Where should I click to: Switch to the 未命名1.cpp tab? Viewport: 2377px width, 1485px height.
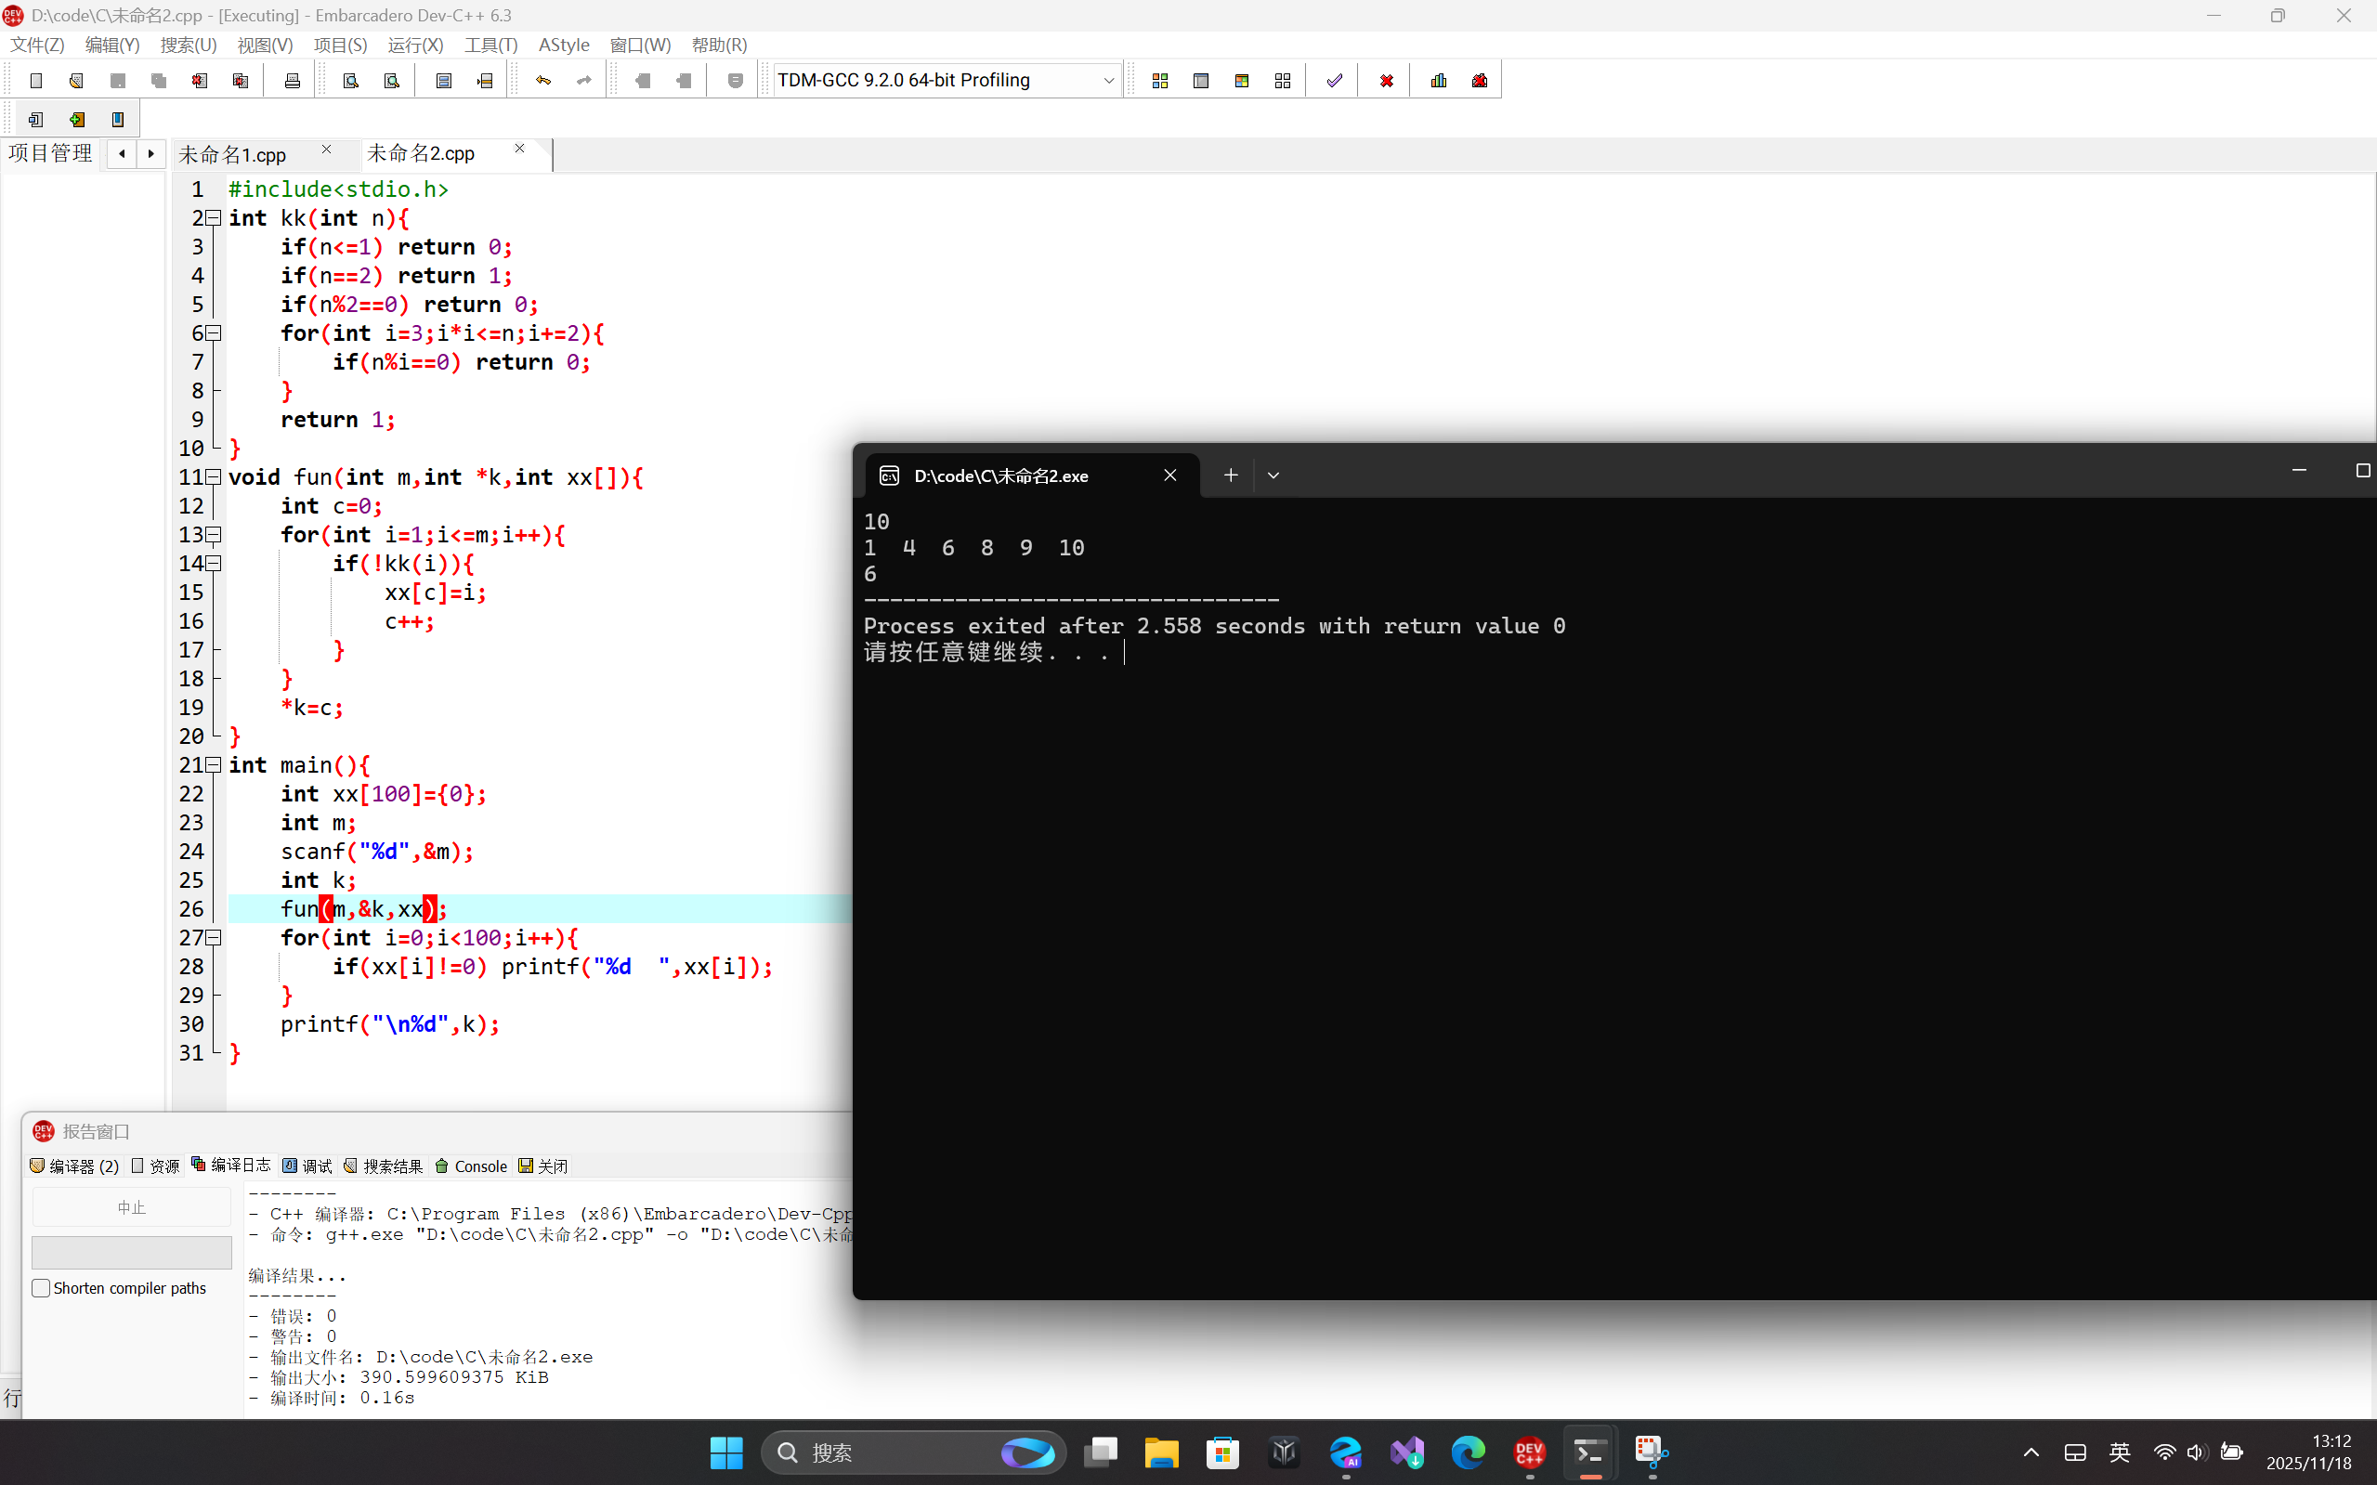(233, 154)
